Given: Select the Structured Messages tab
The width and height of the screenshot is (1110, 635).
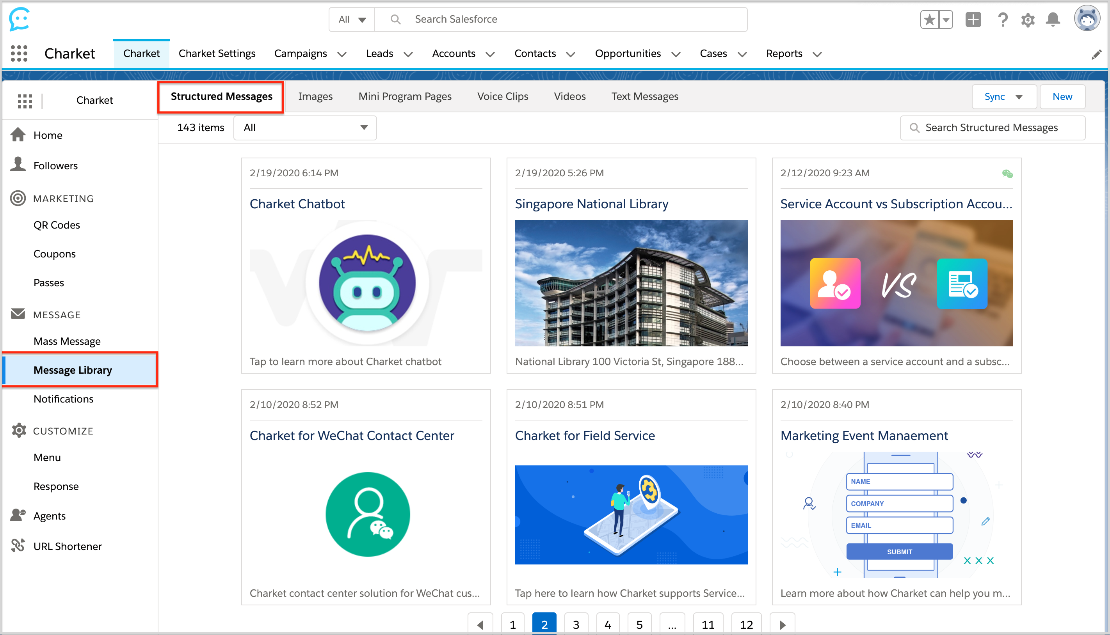Looking at the screenshot, I should (221, 96).
